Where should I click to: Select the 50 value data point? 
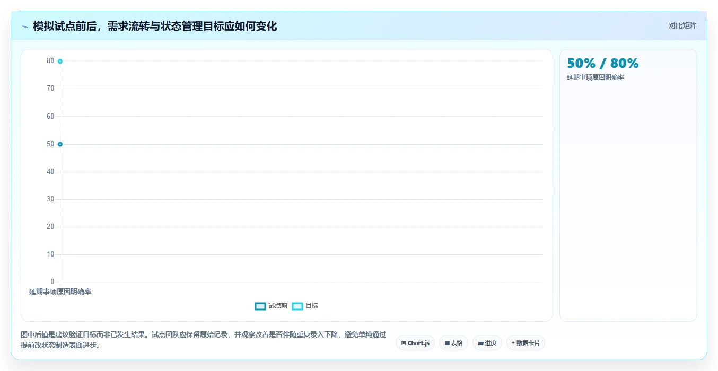pos(60,144)
